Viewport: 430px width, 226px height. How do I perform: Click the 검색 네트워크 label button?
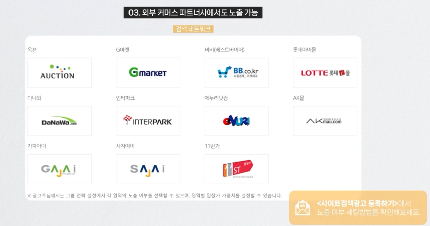tap(194, 29)
